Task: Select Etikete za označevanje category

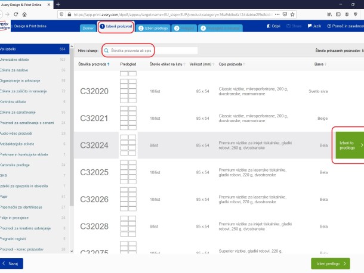Action: click(x=35, y=112)
